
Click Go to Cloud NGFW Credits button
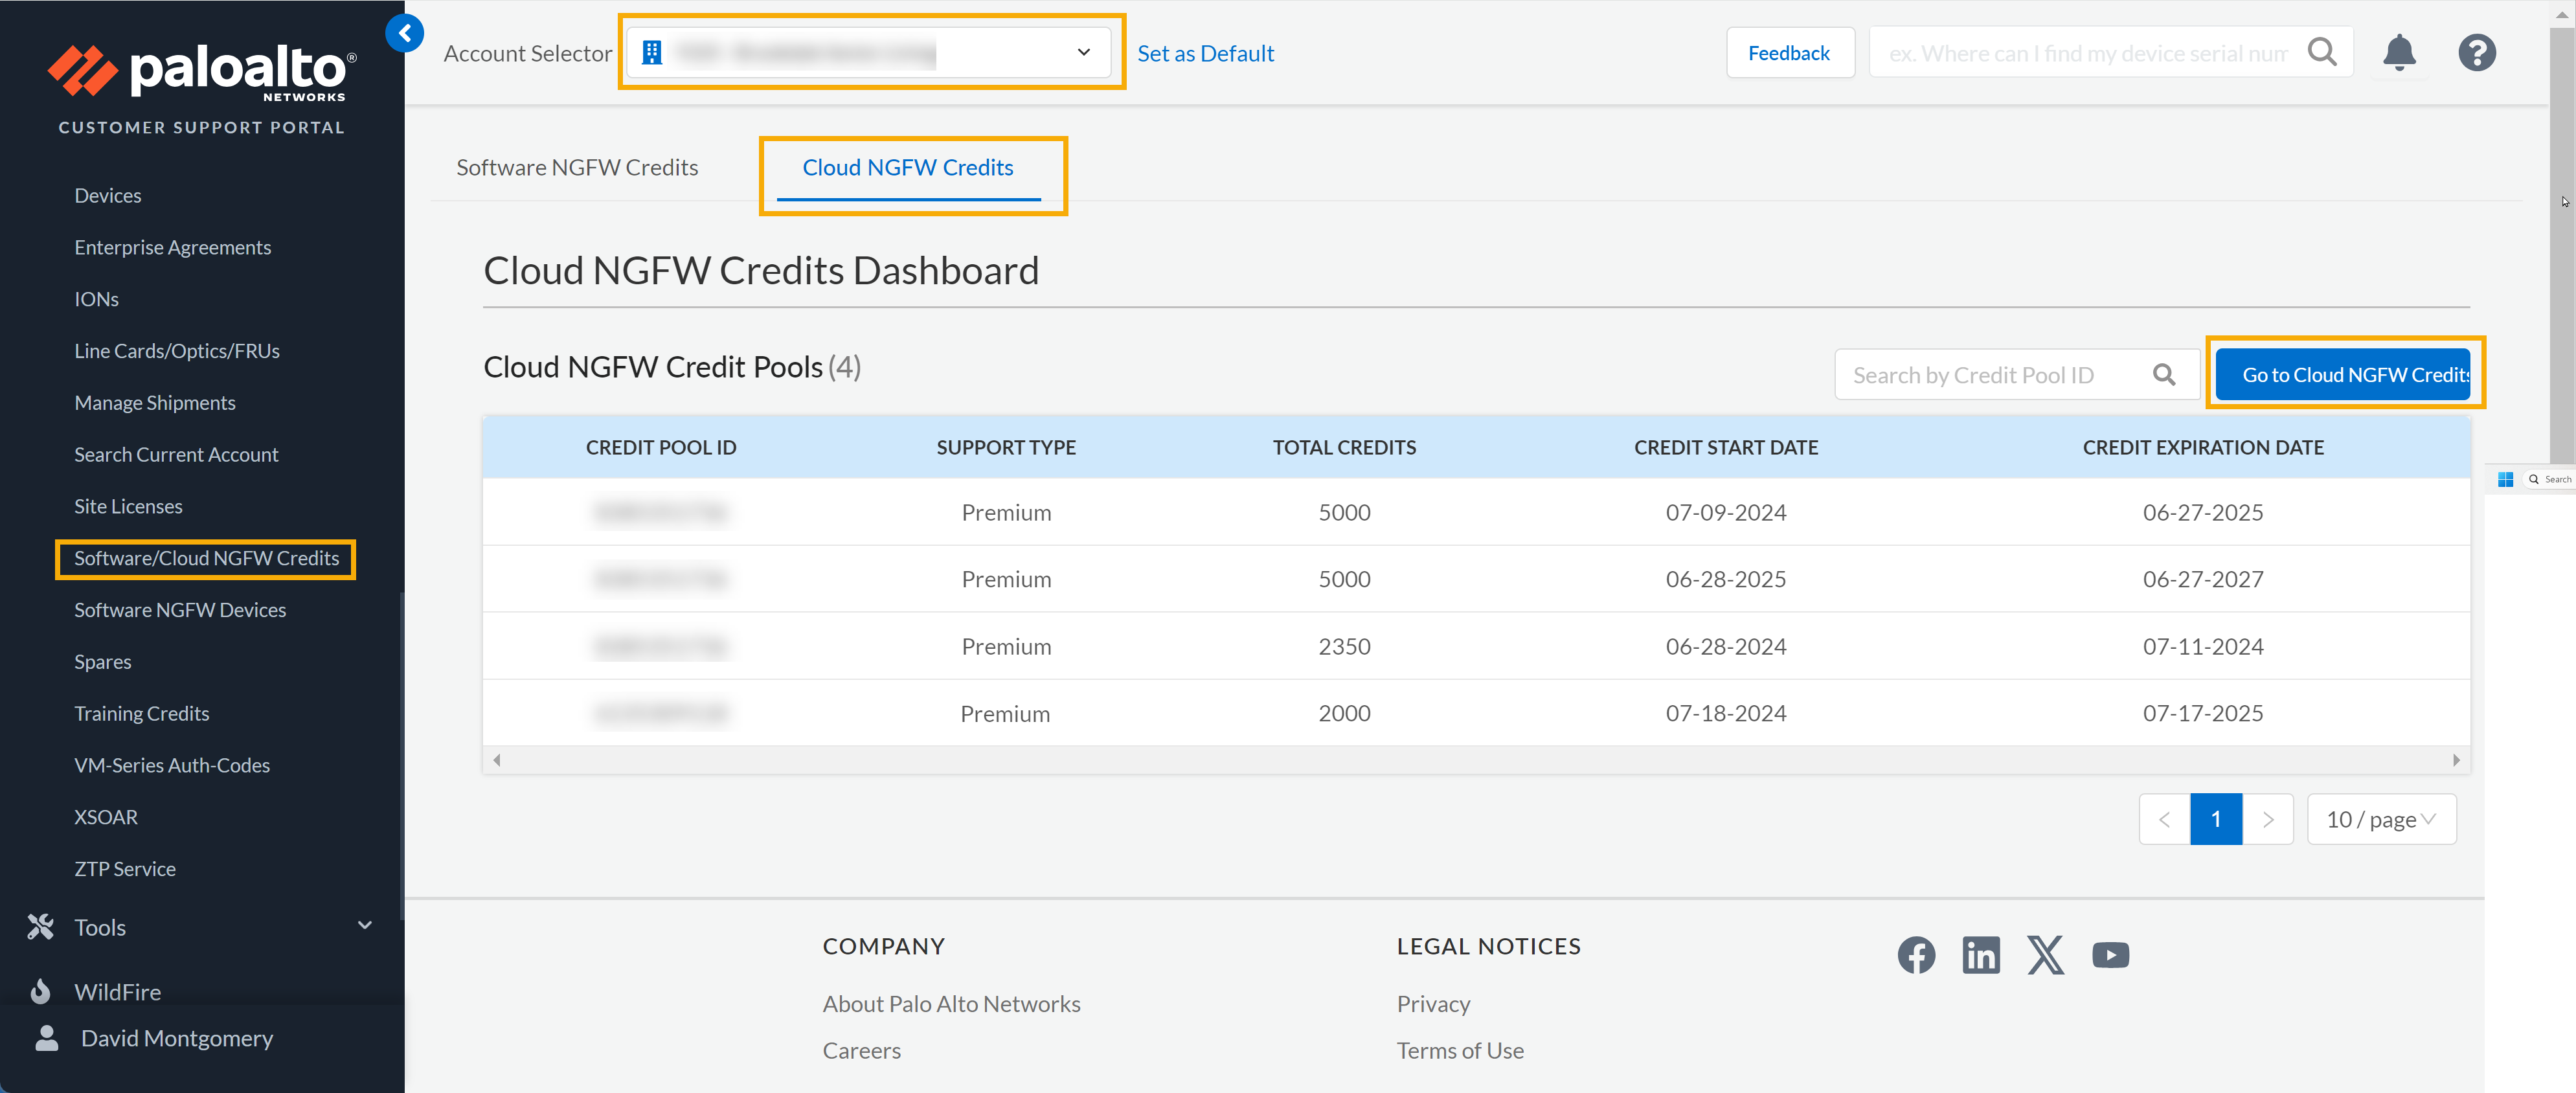tap(2344, 375)
